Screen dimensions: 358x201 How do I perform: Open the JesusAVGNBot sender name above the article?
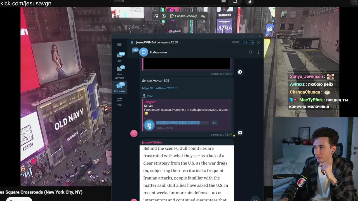click(x=152, y=142)
